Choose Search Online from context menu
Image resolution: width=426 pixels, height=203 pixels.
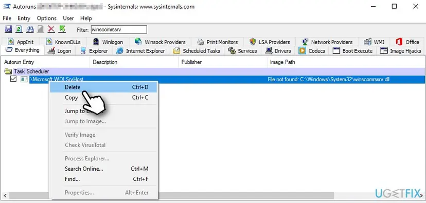103,169
